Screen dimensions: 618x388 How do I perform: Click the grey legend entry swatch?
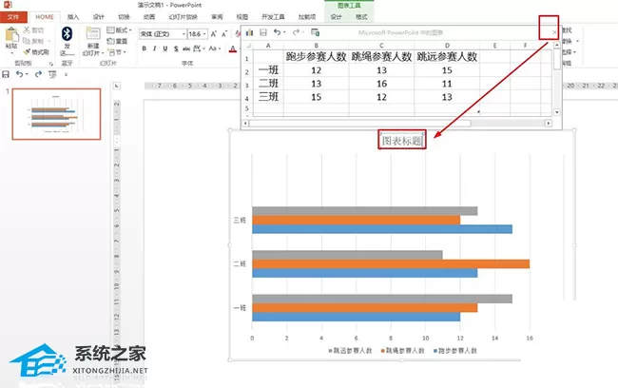[x=330, y=350]
